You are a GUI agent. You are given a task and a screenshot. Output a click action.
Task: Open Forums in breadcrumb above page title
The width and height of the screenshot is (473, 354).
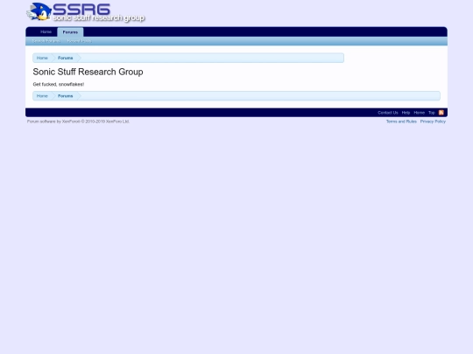[x=66, y=58]
